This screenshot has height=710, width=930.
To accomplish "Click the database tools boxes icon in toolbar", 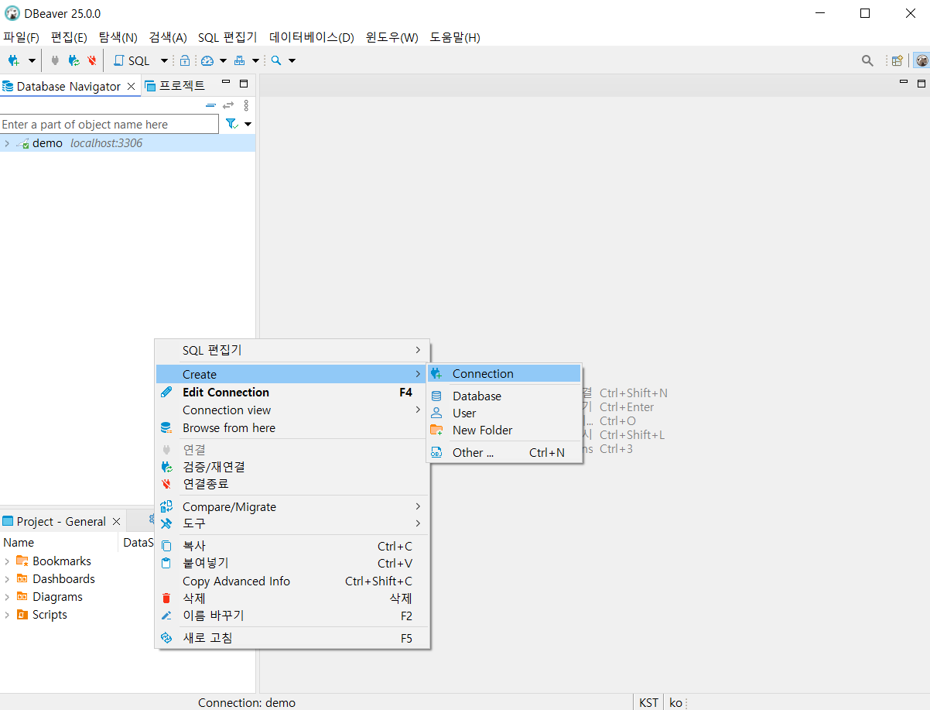I will [x=239, y=60].
